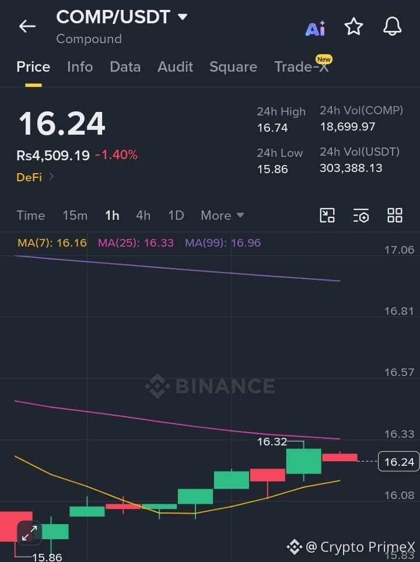Tap the 24h Low value 15.86

(272, 169)
